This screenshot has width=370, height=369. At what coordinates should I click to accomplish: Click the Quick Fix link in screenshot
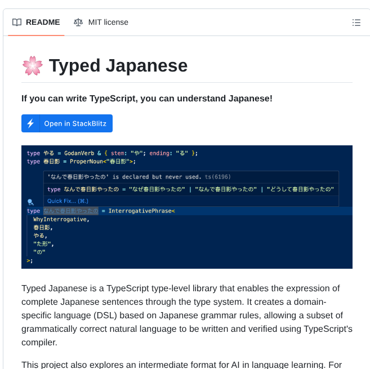(x=68, y=201)
